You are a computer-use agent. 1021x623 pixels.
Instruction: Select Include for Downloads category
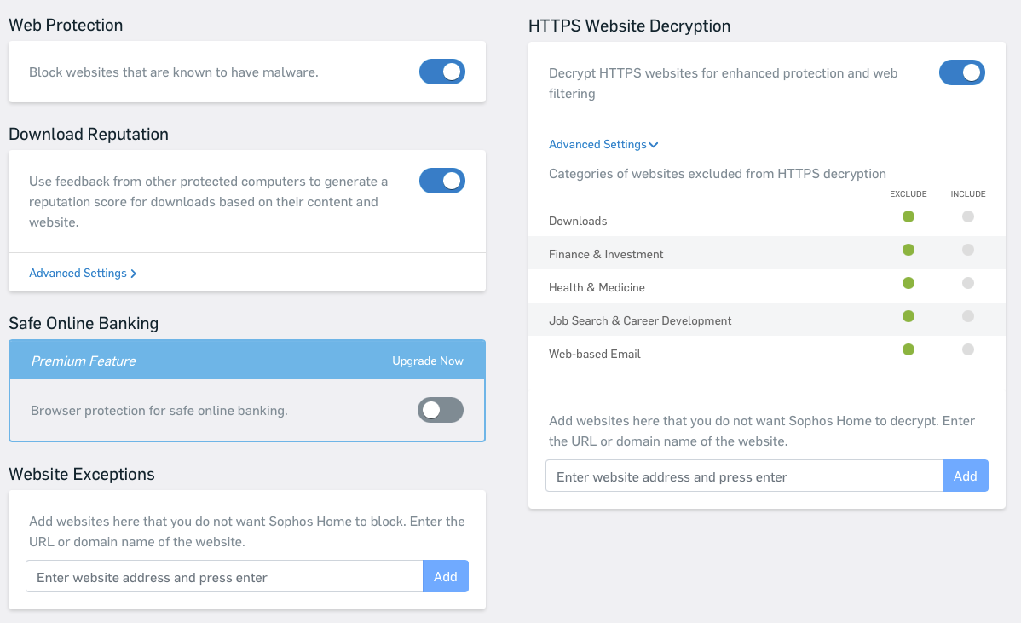[x=967, y=216]
